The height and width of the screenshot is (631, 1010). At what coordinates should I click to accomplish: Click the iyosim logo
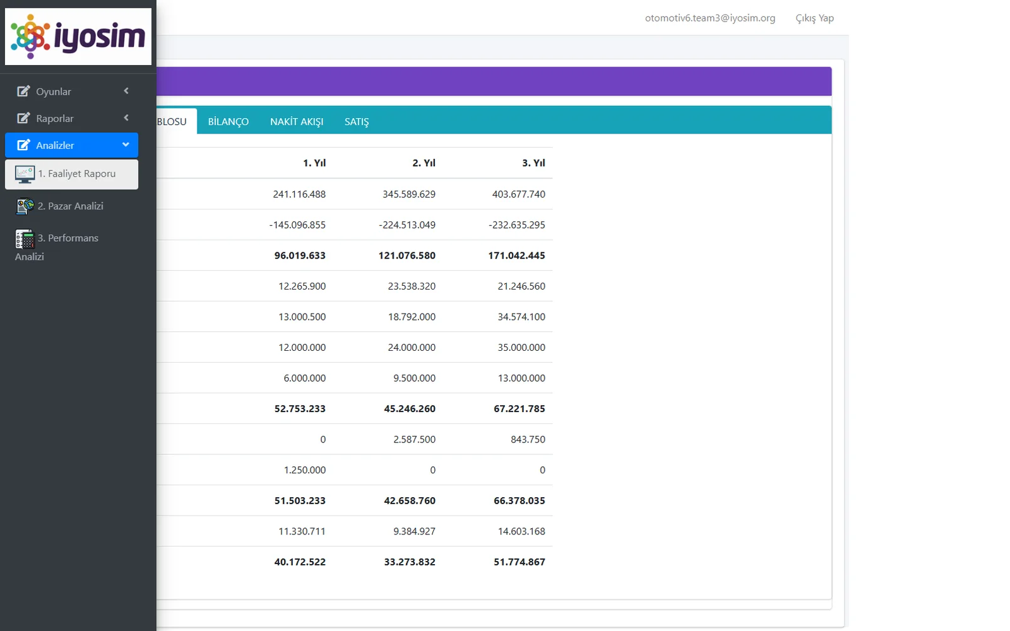tap(78, 37)
